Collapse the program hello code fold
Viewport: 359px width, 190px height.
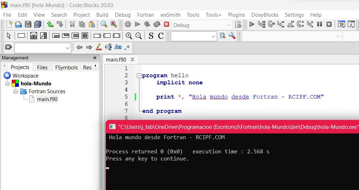pos(139,75)
